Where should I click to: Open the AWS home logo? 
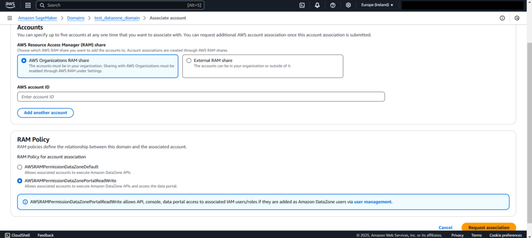click(x=10, y=5)
